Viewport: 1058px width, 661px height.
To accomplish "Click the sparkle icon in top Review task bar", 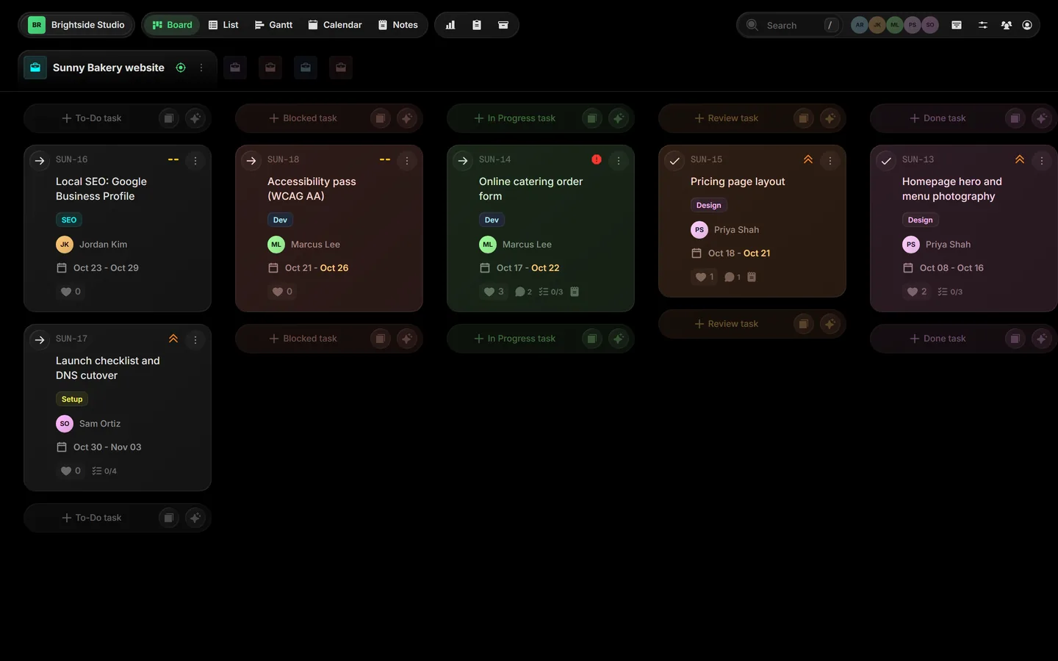I will coord(830,118).
